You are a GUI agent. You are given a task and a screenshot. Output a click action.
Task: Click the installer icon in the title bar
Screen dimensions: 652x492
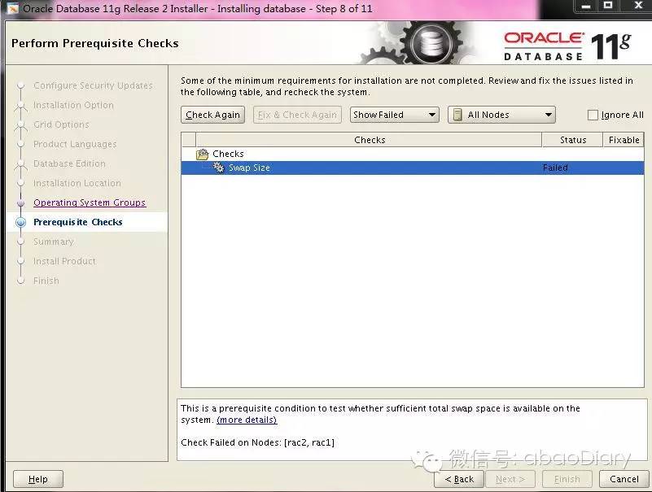12,8
